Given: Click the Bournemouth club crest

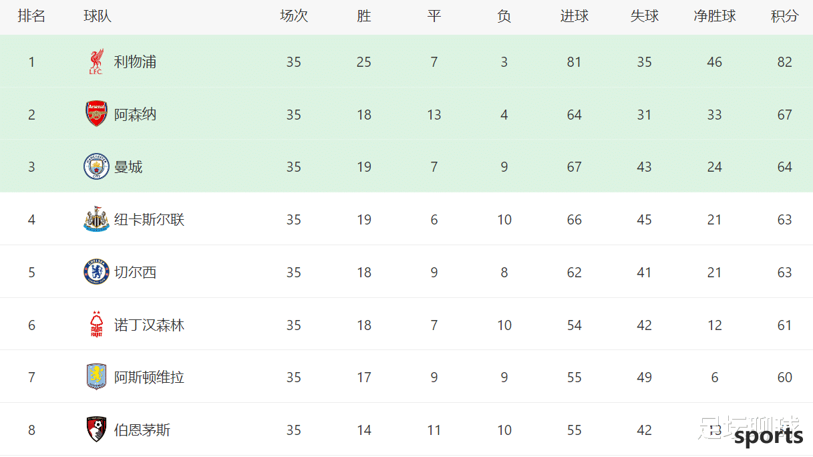Looking at the screenshot, I should (96, 430).
